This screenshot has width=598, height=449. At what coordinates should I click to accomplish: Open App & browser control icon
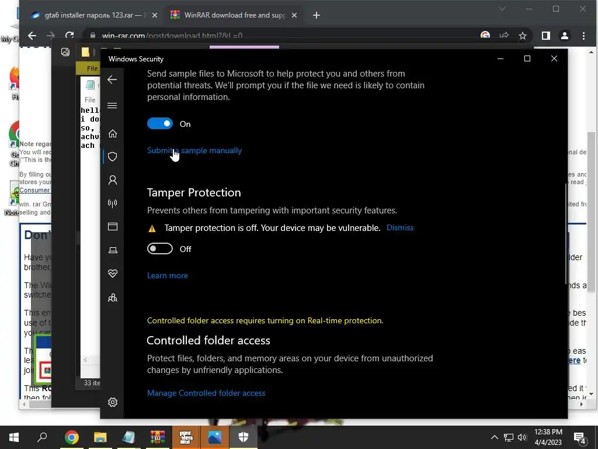point(113,227)
